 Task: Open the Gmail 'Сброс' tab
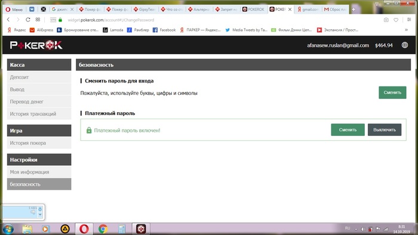tap(335, 10)
